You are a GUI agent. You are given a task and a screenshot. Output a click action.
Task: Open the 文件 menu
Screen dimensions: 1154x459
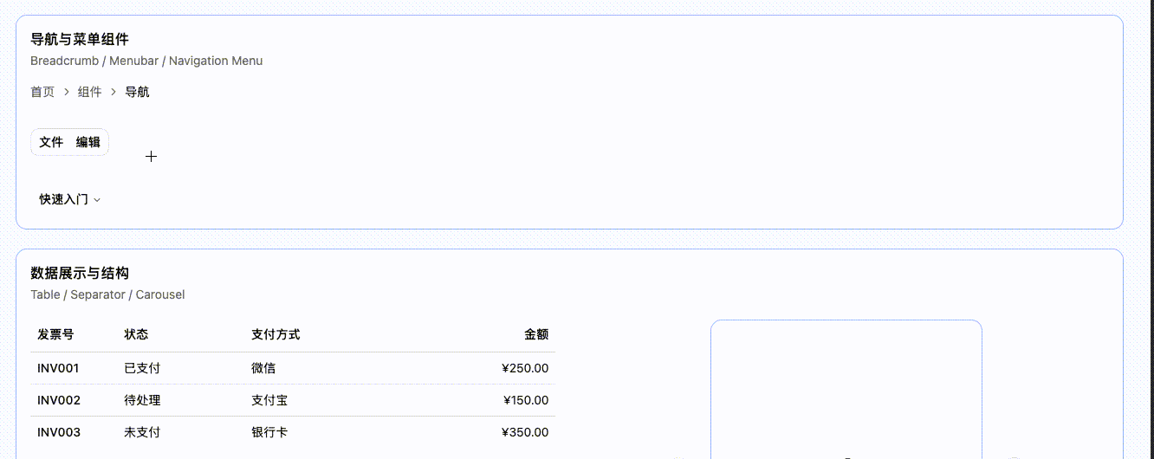pos(51,142)
